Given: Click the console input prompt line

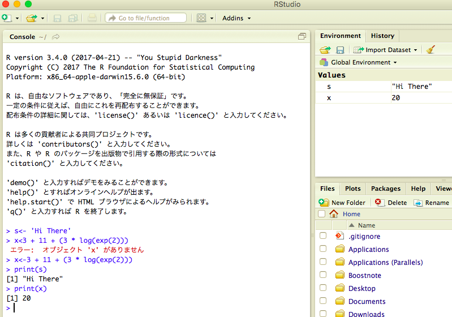Looking at the screenshot, I should tap(156, 308).
